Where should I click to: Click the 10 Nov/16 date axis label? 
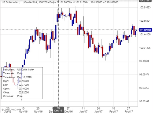click(23, 110)
